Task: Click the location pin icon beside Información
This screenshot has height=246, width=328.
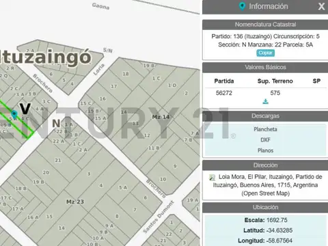Action: [242, 6]
